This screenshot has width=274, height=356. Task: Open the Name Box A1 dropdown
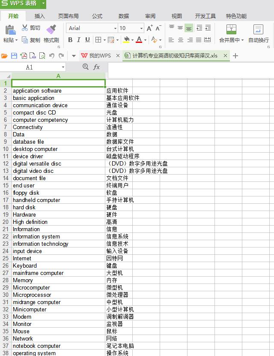[x=63, y=67]
